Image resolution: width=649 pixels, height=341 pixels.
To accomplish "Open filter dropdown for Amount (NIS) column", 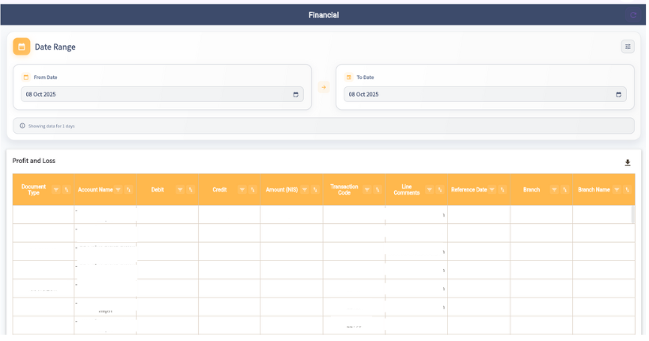I will (305, 190).
